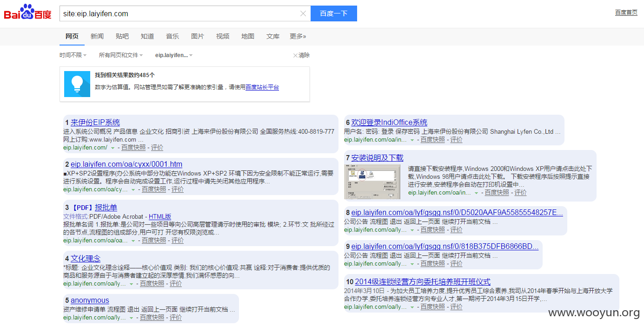The width and height of the screenshot is (644, 326).
Task: Expand URL arrow under D5020AAF9A result
Action: point(412,230)
